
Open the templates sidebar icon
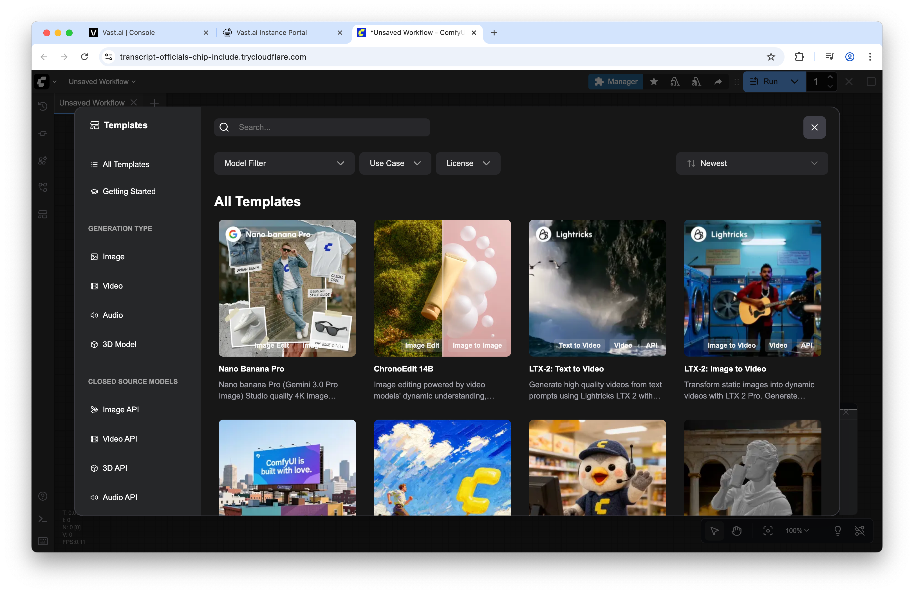[x=43, y=215]
